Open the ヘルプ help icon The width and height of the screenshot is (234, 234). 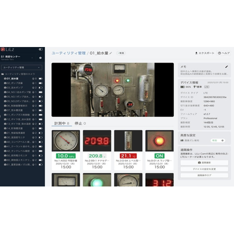pyautogui.click(x=219, y=53)
